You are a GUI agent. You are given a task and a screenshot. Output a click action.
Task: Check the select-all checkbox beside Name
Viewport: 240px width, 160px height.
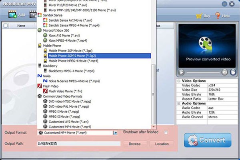[5, 26]
